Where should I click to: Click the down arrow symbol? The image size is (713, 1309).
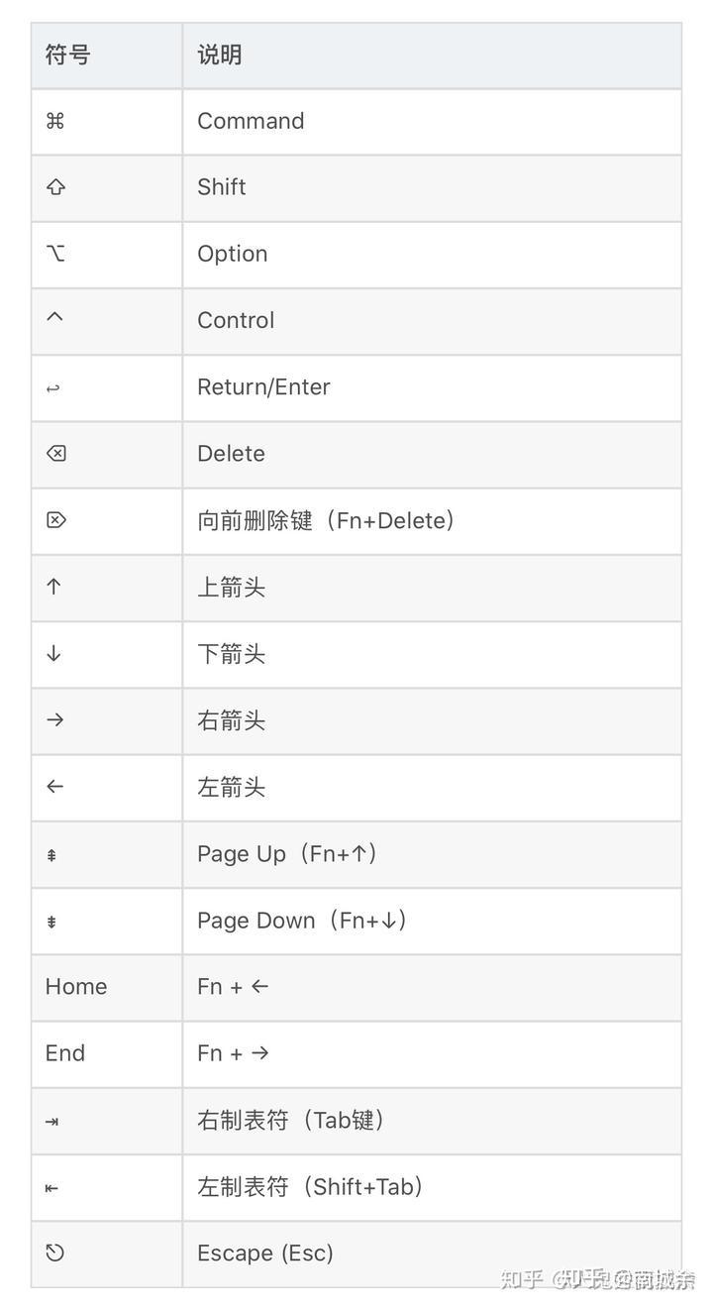(54, 654)
